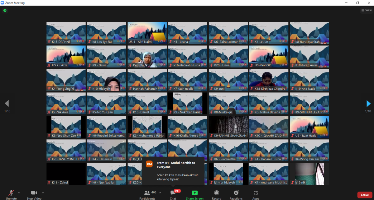This screenshot has height=200, width=374.
Task: Click the green encryption shield icon
Action: coord(5,10)
